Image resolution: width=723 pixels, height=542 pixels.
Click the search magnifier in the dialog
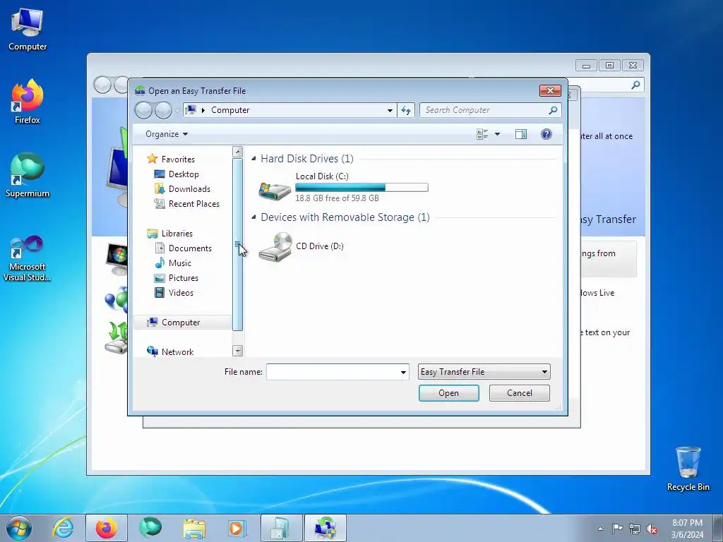554,110
